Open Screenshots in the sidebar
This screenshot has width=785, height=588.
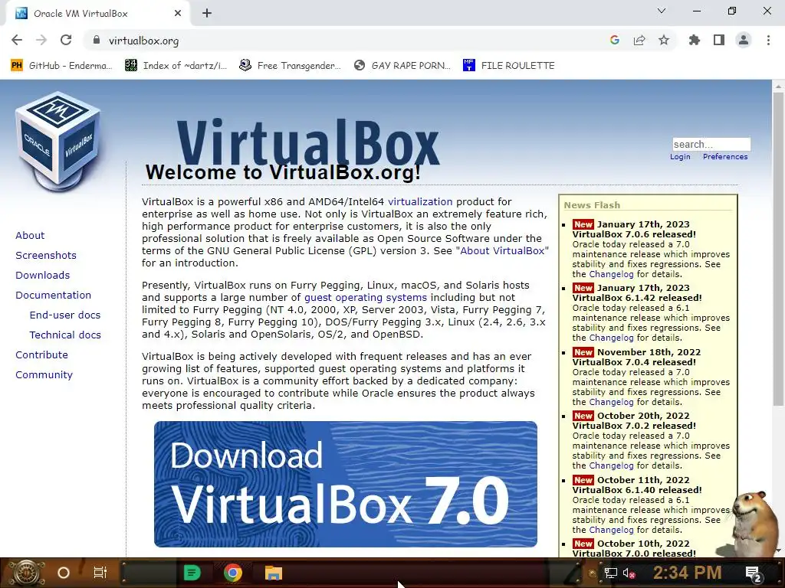[46, 256]
